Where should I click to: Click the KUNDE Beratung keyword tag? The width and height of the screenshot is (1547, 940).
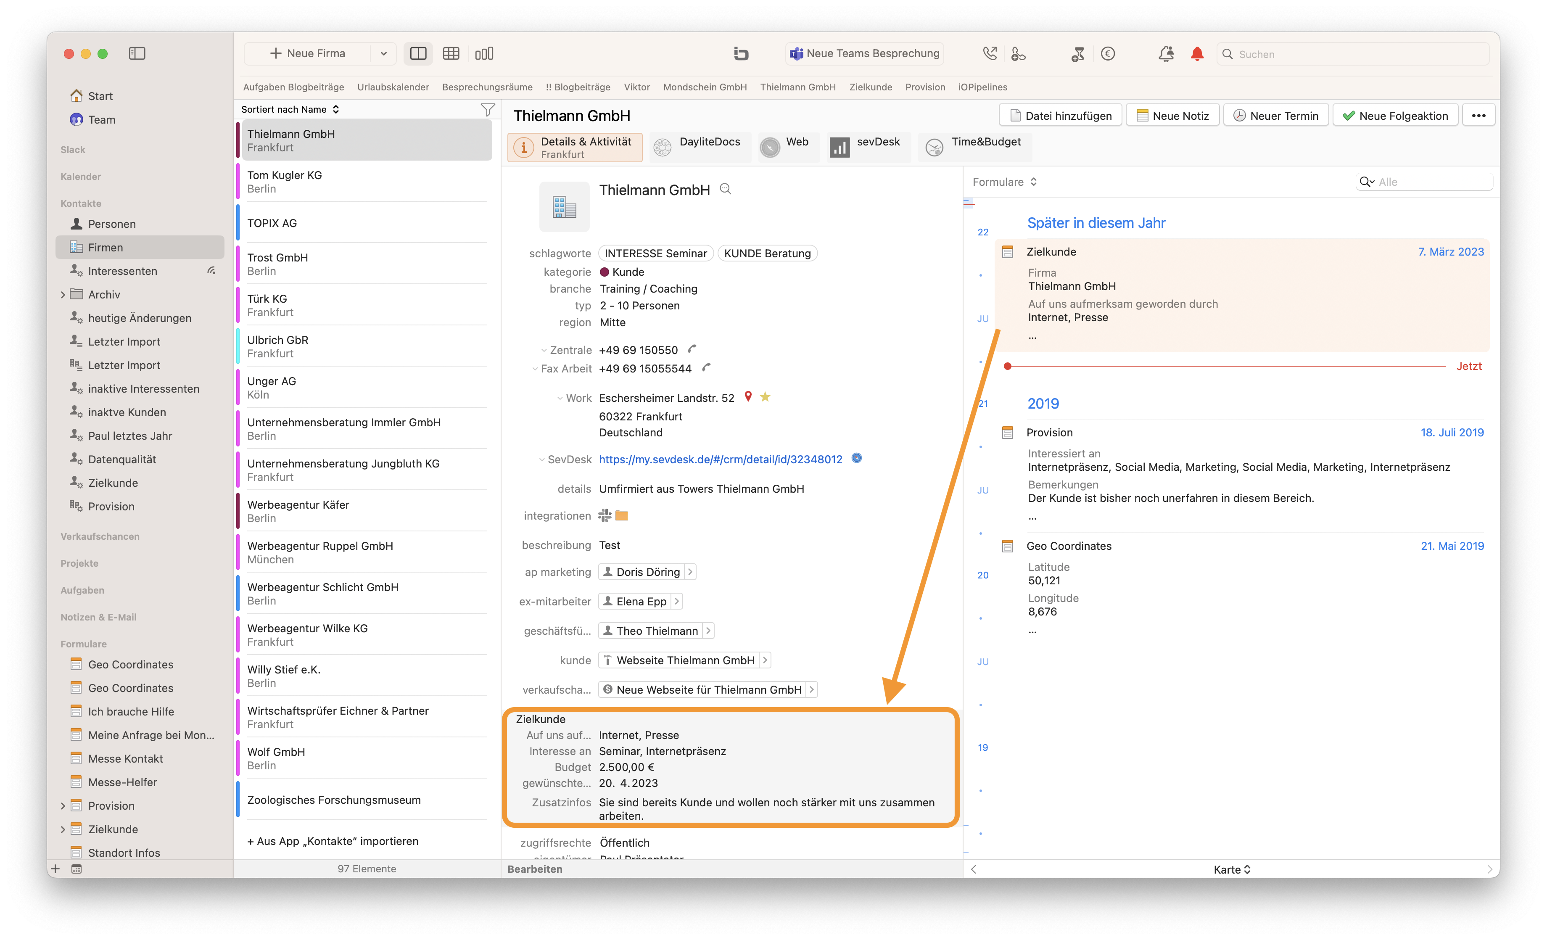point(767,253)
